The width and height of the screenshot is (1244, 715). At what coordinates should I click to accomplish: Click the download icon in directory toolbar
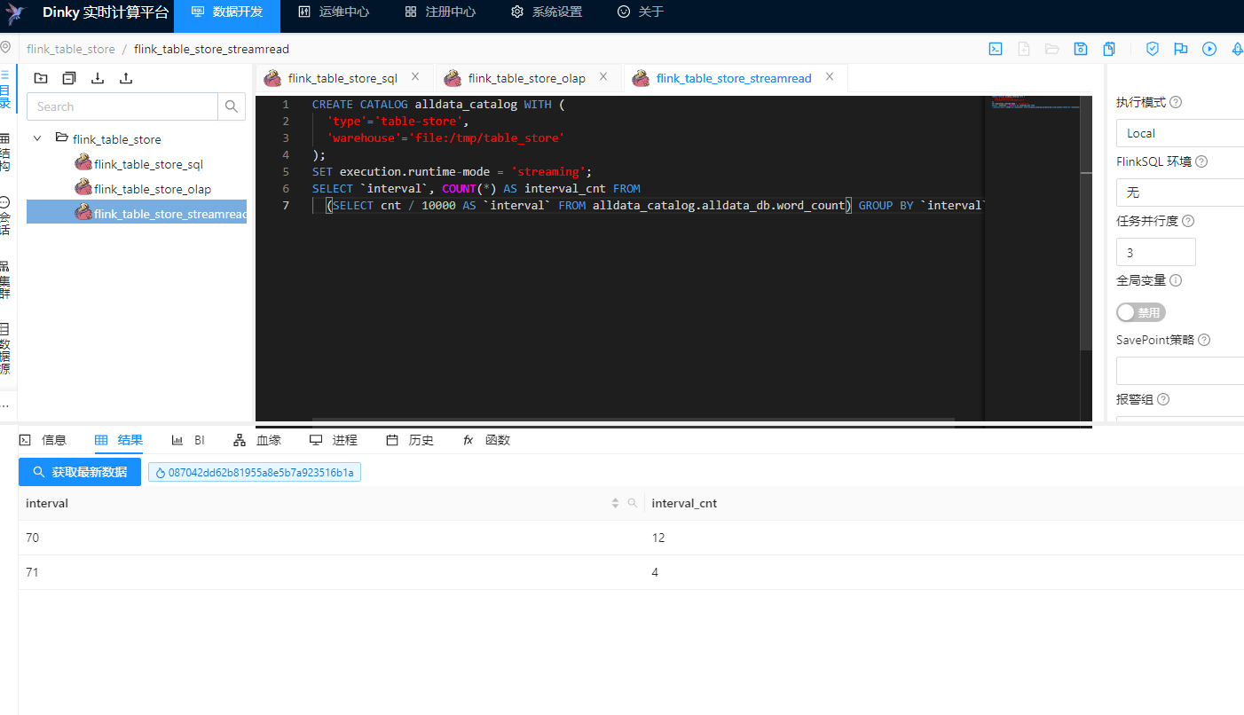tap(98, 78)
